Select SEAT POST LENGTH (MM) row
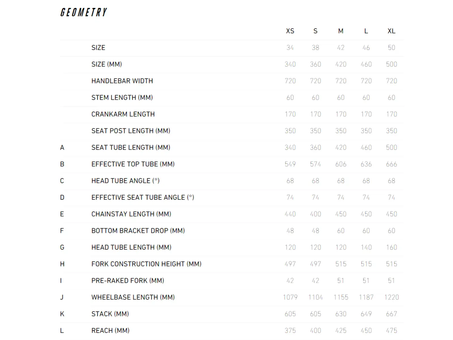Screen dimensions: 453x340 coord(232,131)
